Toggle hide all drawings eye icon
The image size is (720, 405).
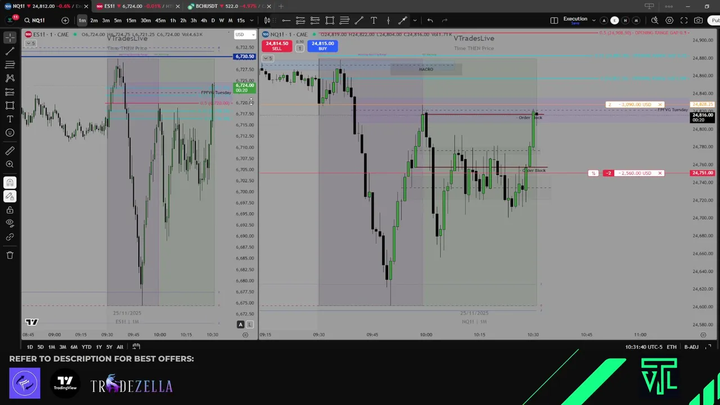tap(10, 223)
